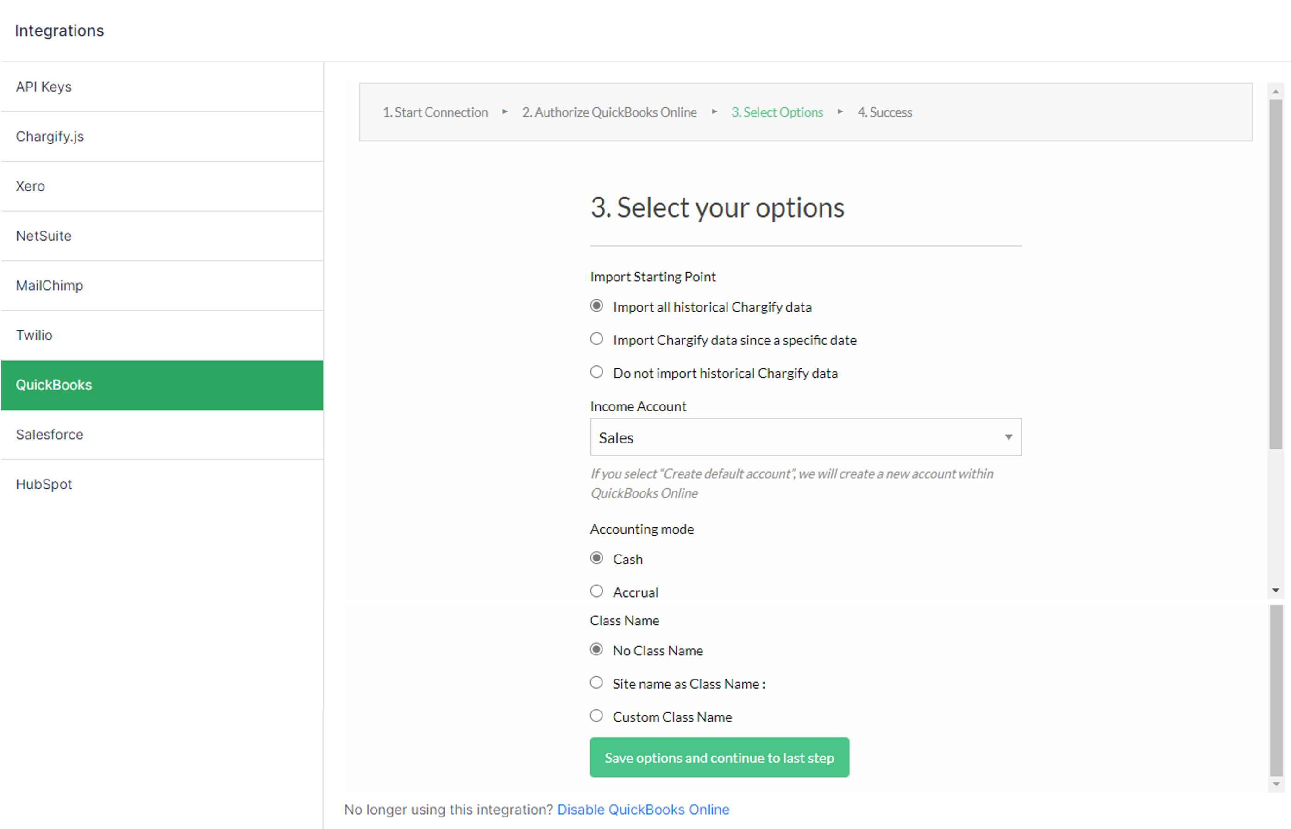Open the Income Account dropdown
Viewport: 1291px width, 829px height.
(x=805, y=437)
